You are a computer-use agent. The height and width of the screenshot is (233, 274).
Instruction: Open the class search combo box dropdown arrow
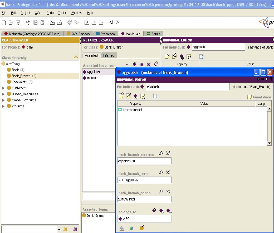59,229
